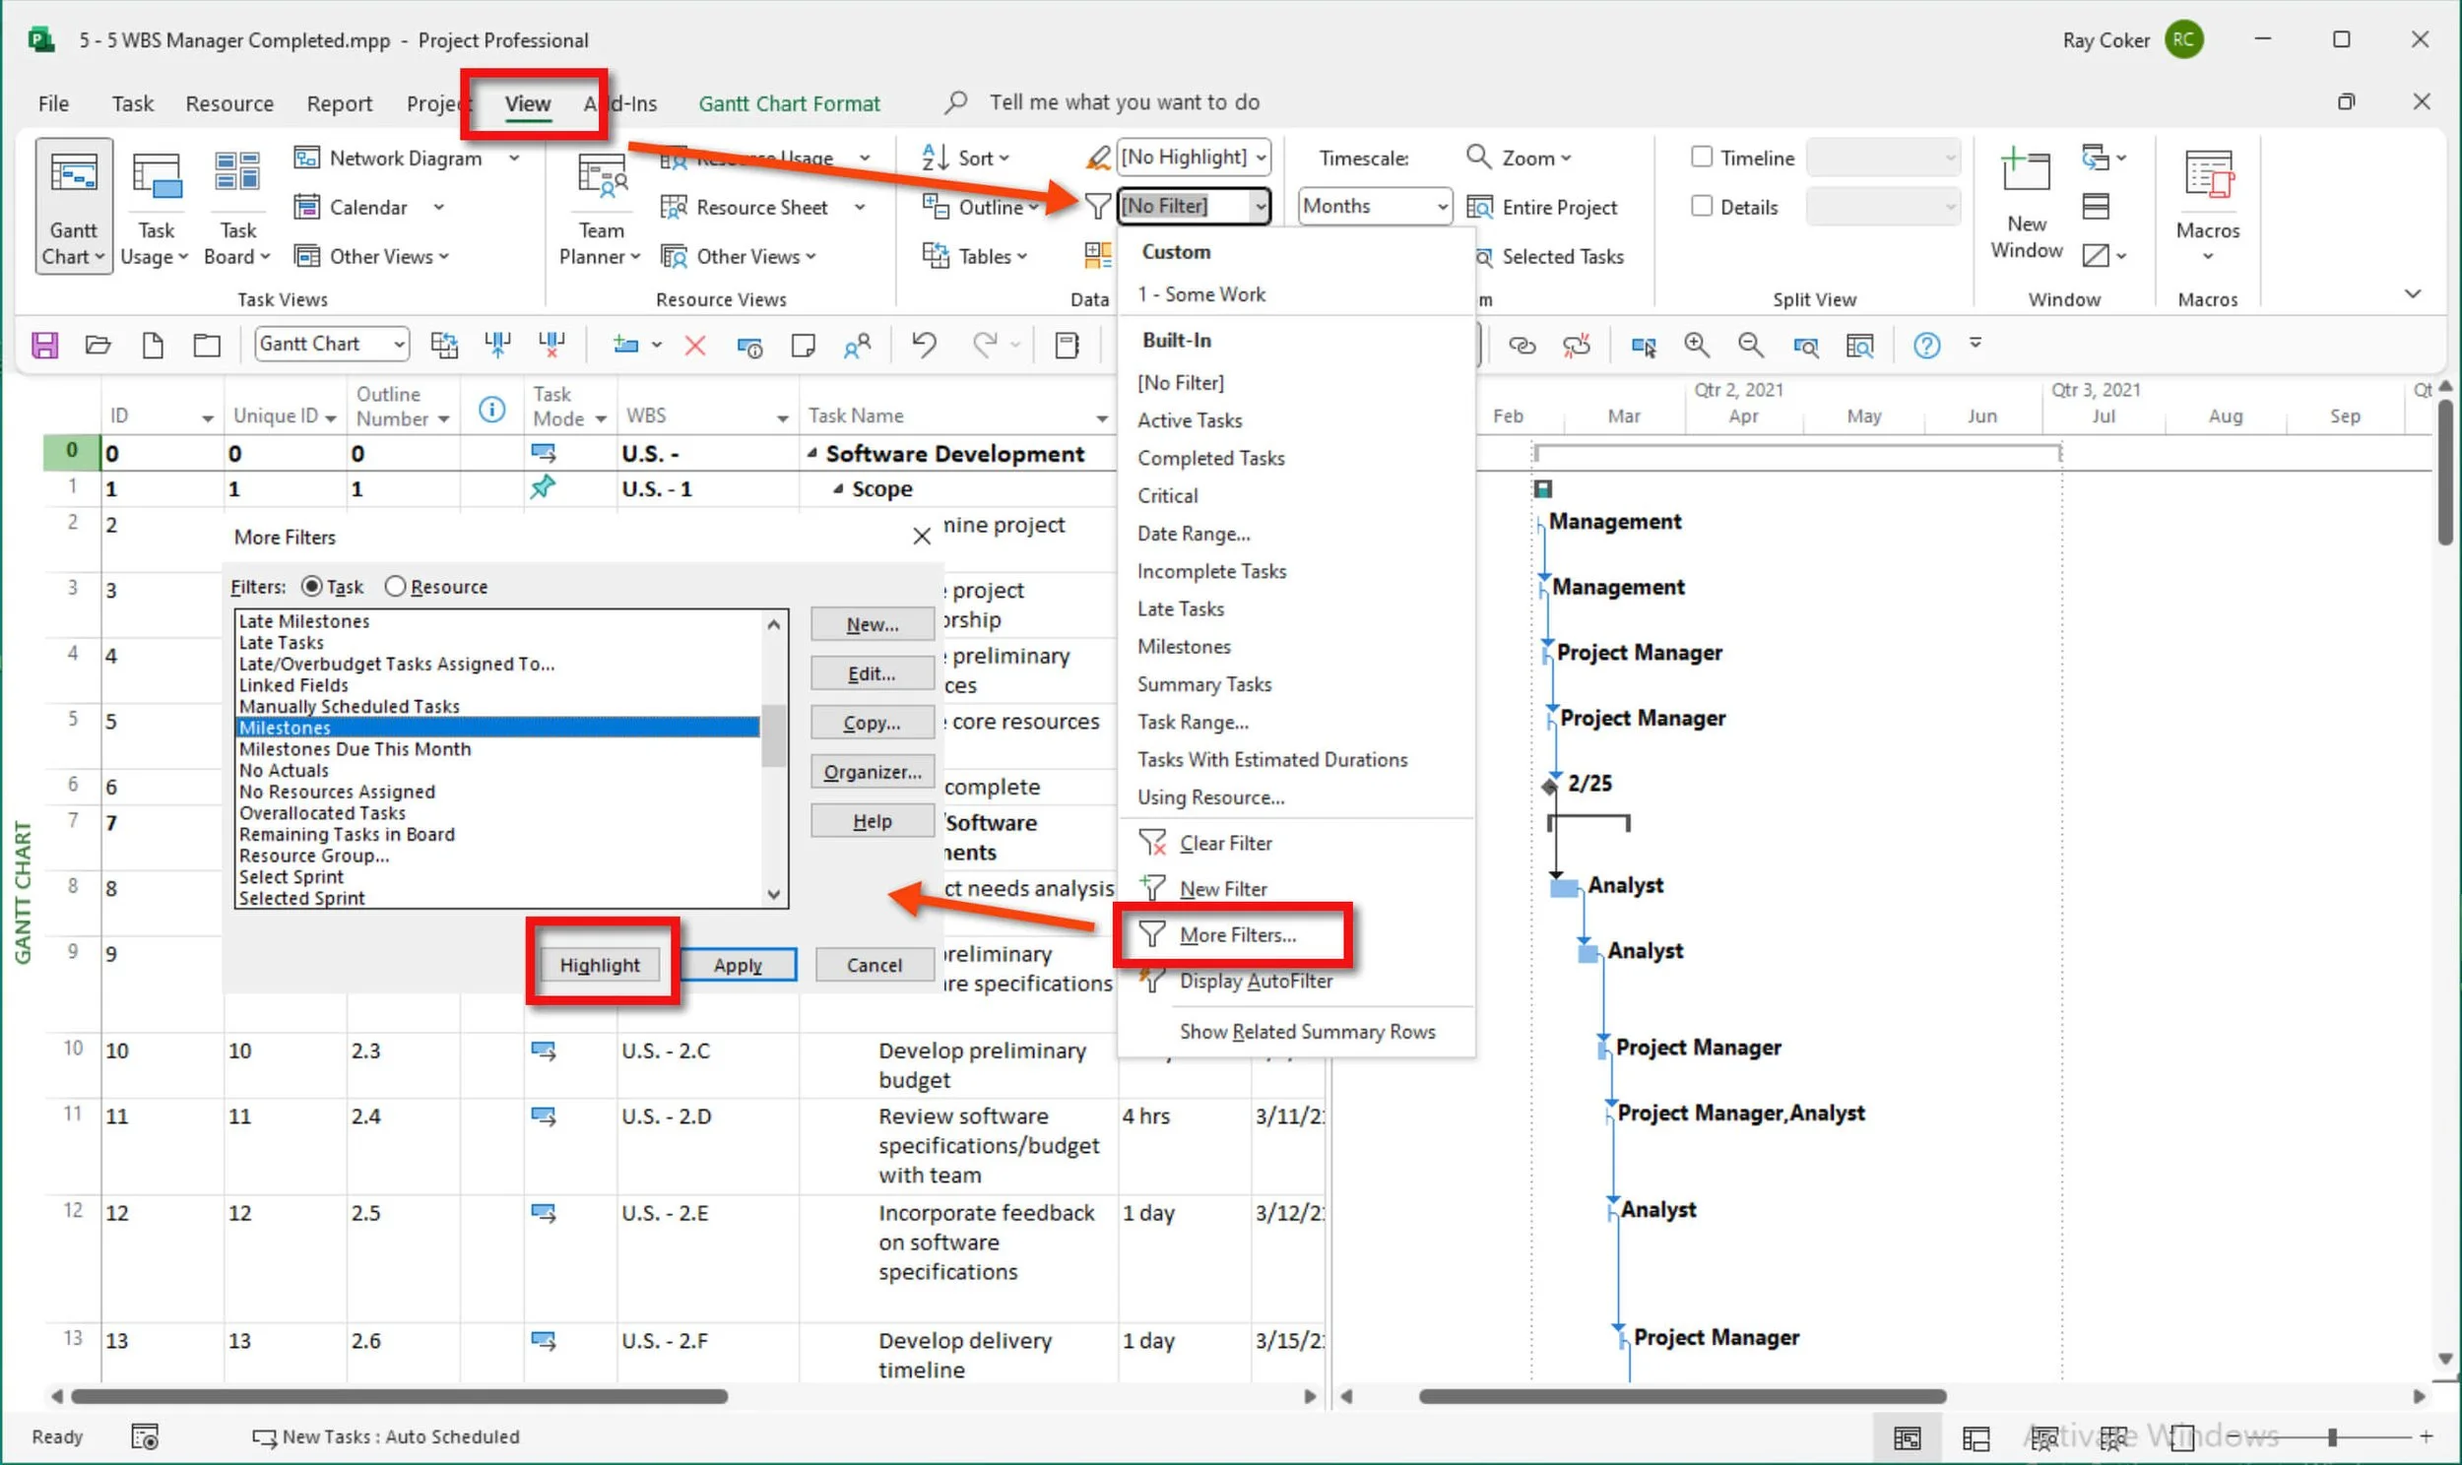Click the Save icon in quick toolbar
The image size is (2462, 1465).
tap(44, 345)
